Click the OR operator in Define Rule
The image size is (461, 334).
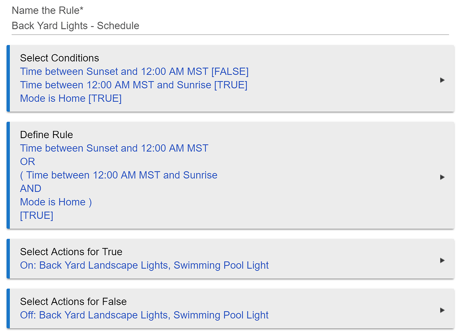coord(27,161)
